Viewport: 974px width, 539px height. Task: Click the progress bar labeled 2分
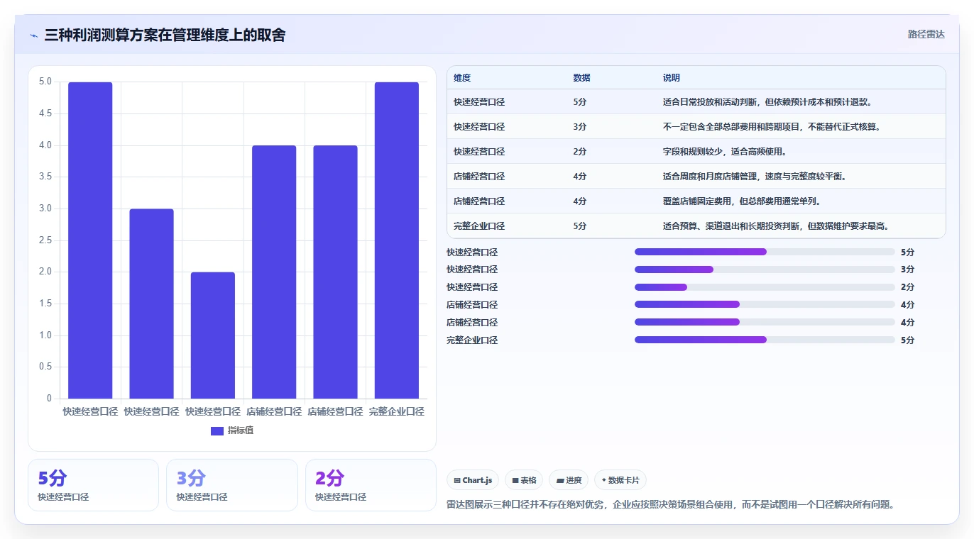pos(765,287)
